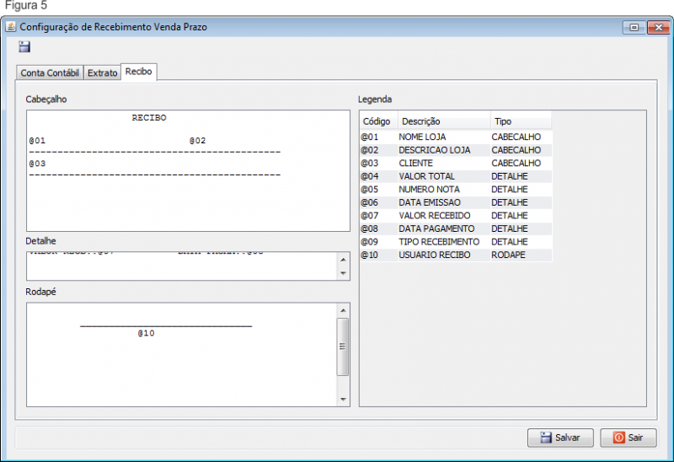The width and height of the screenshot is (674, 462).
Task: Click the @10 placeholder in Rodapé area
Action: 146,333
